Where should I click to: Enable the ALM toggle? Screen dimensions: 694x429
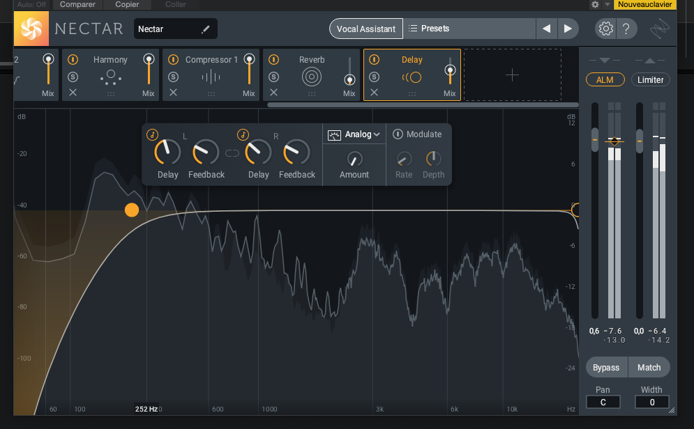605,79
